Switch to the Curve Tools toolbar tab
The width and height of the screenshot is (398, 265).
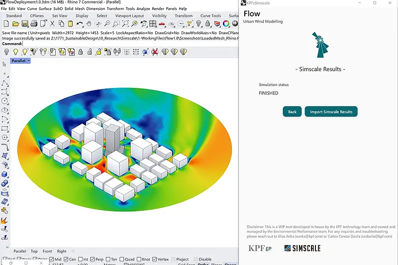(210, 16)
